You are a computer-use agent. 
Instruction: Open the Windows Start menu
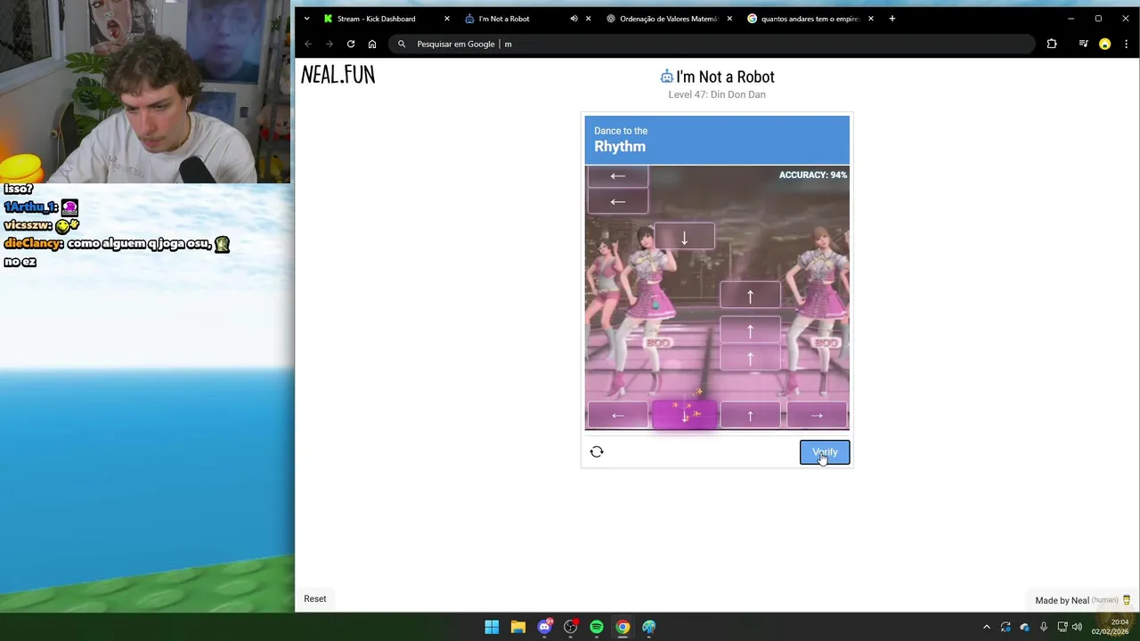tap(492, 627)
